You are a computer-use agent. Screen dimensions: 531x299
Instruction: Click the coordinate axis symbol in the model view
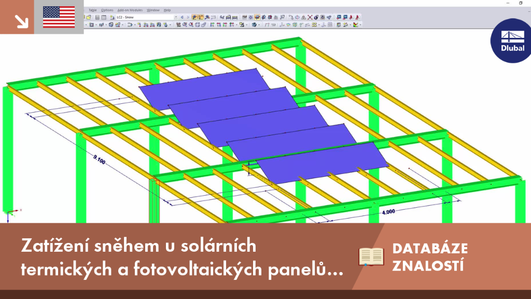(13, 214)
